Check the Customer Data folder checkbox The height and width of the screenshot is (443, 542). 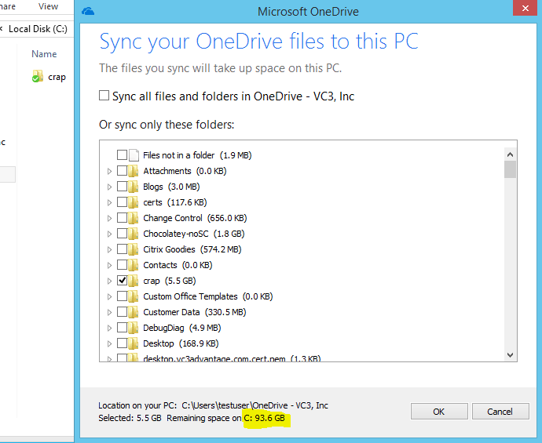pos(122,312)
